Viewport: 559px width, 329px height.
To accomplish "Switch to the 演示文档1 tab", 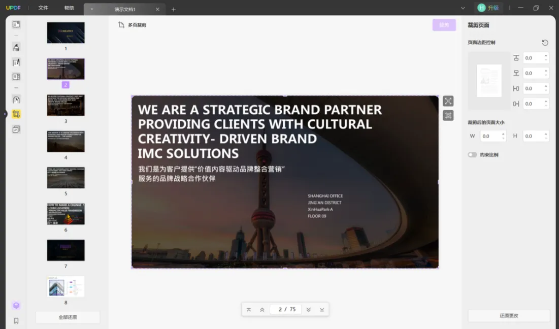I will [x=125, y=9].
